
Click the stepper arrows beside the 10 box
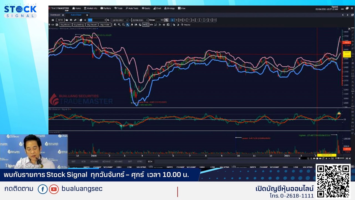148,25
